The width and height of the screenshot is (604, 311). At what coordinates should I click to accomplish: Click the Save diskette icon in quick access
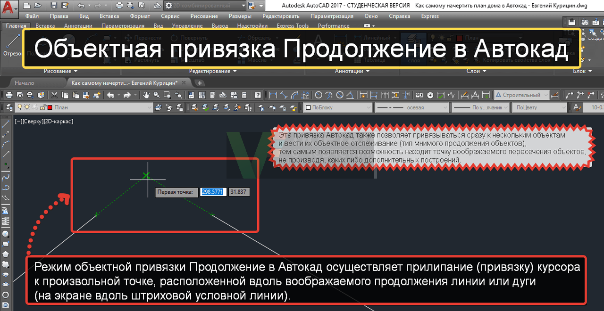(54, 6)
